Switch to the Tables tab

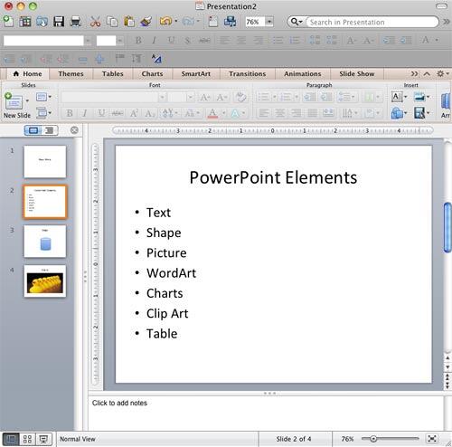(113, 73)
